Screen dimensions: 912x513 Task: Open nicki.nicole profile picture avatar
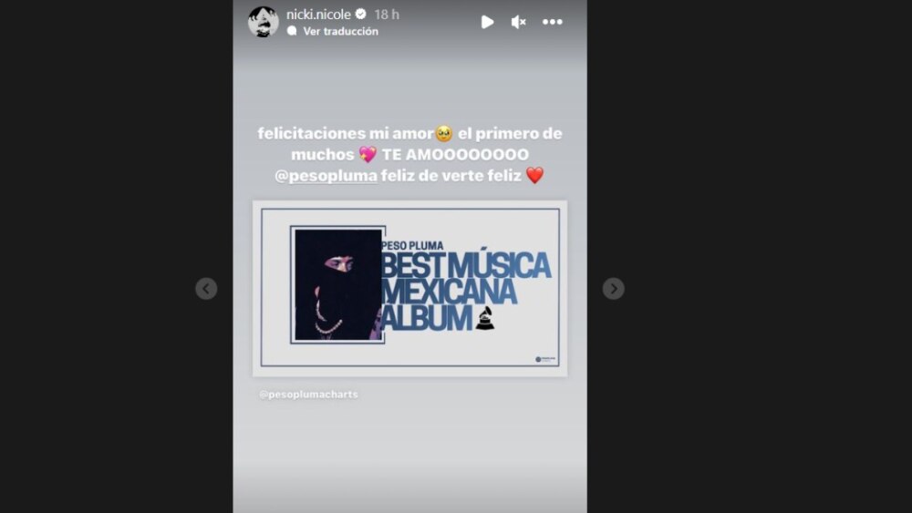click(263, 22)
